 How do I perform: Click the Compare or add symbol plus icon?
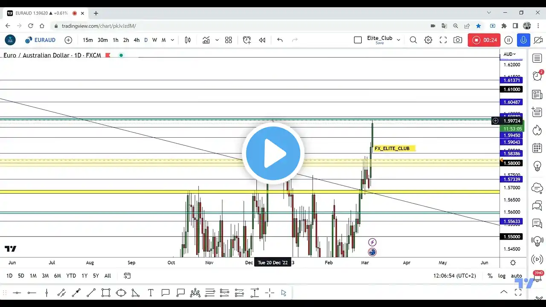pos(68,40)
